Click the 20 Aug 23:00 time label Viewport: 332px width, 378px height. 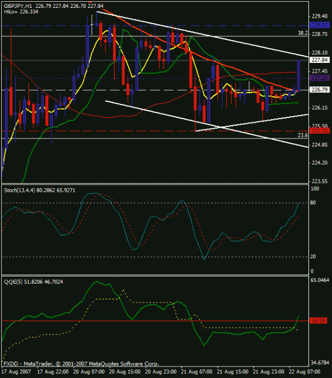(x=161, y=372)
